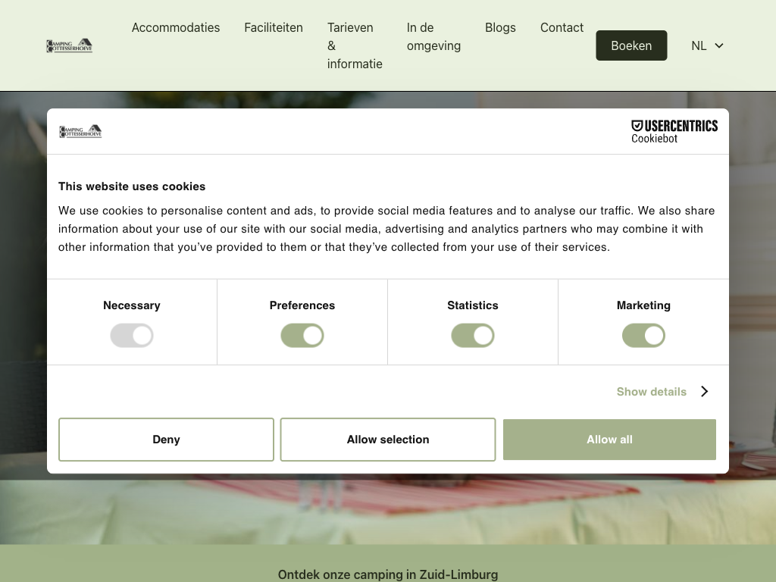Viewport: 776px width, 582px height.
Task: Click the Necessary category label
Action: coord(132,305)
